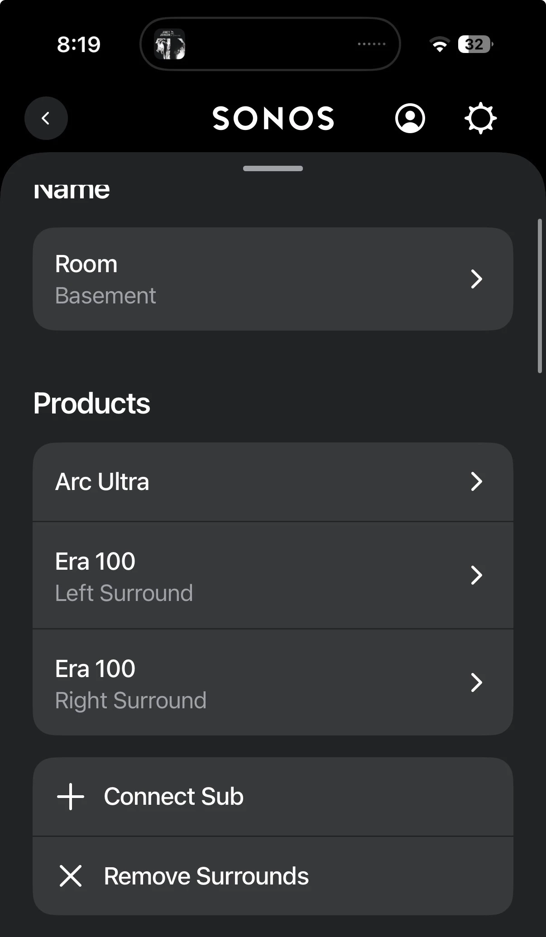This screenshot has width=546, height=937.
Task: Expand the Arc Ultra chevron
Action: point(476,481)
